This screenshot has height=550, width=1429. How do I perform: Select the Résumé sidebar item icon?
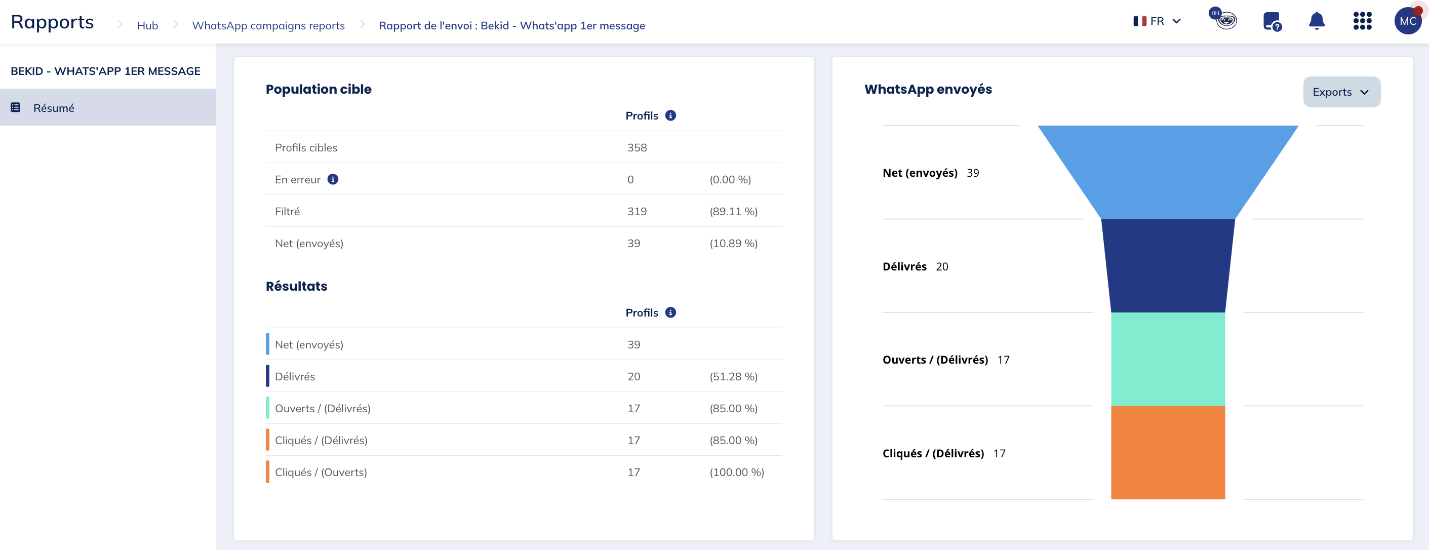(x=15, y=107)
